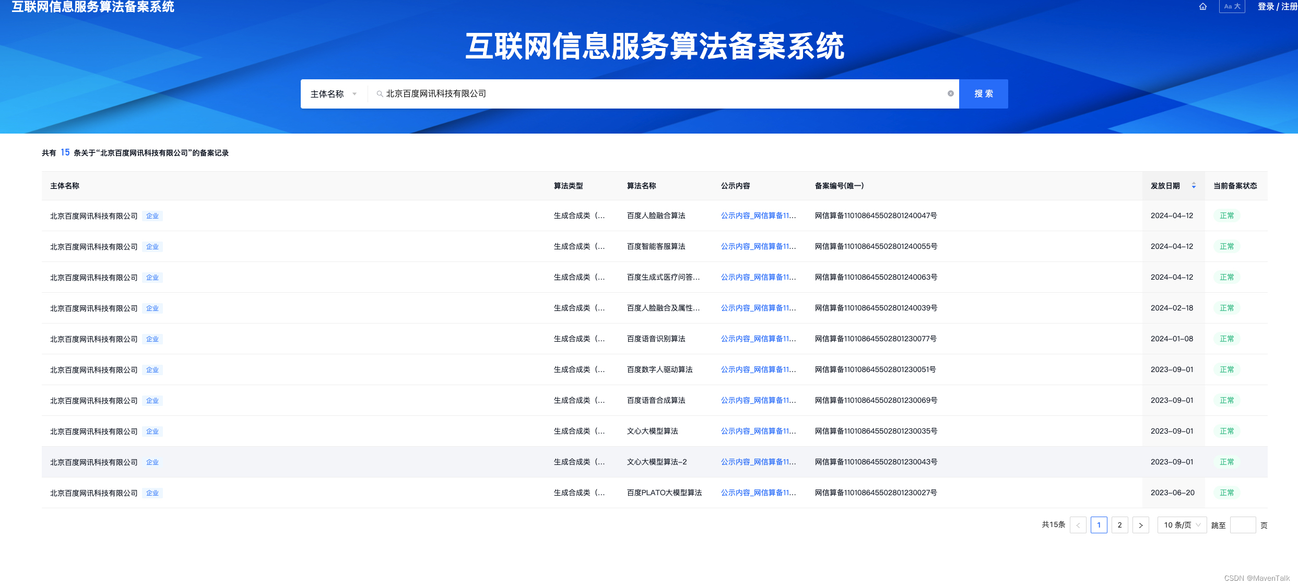Select page 2 in pagination
The image size is (1298, 586).
pyautogui.click(x=1119, y=525)
